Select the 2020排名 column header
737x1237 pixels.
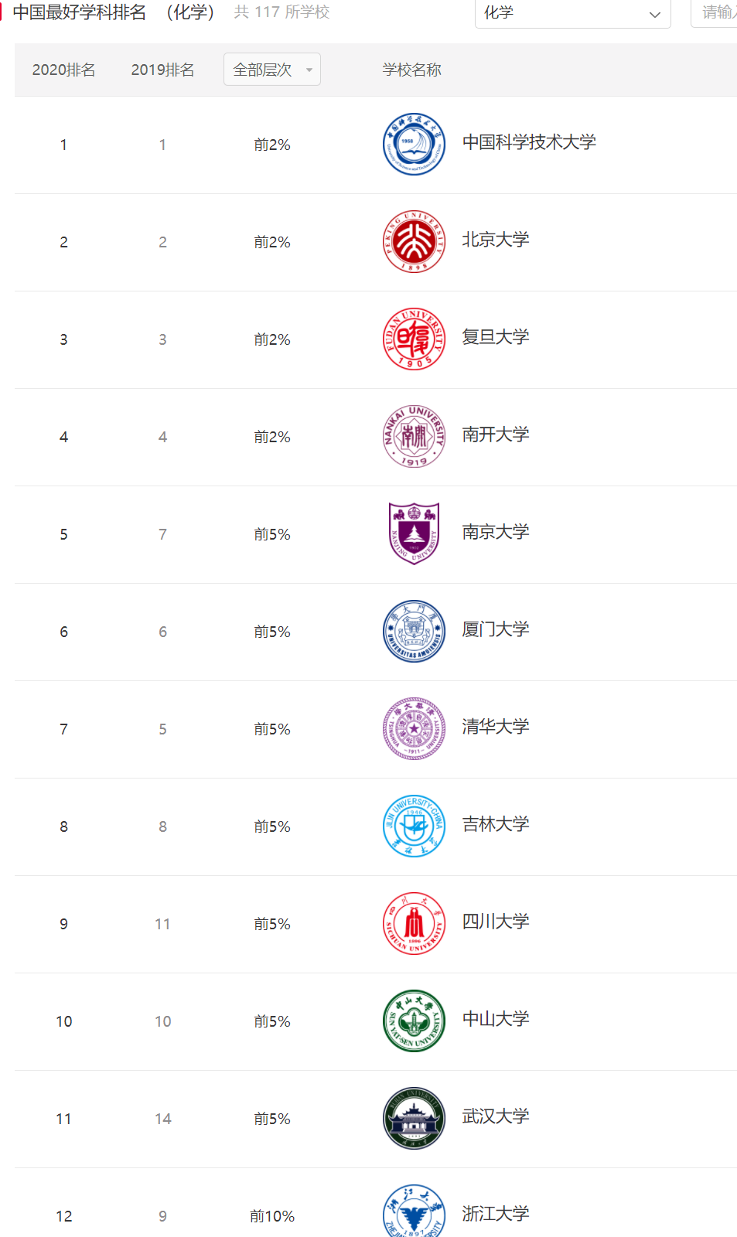point(64,69)
